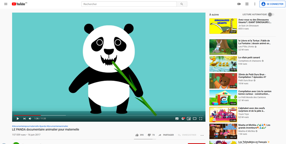
Task: Toggle subtitles in the player
Action: point(177,119)
